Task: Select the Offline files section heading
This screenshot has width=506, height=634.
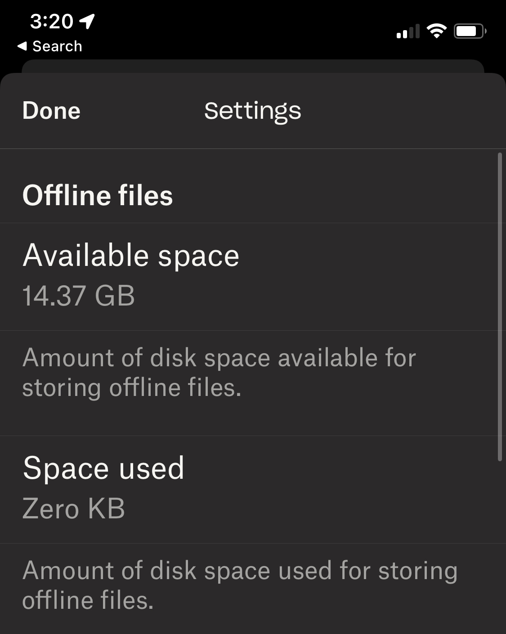Action: [x=98, y=195]
